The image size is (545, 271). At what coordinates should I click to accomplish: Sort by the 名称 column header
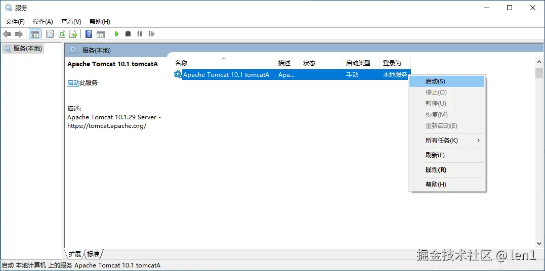click(x=224, y=63)
